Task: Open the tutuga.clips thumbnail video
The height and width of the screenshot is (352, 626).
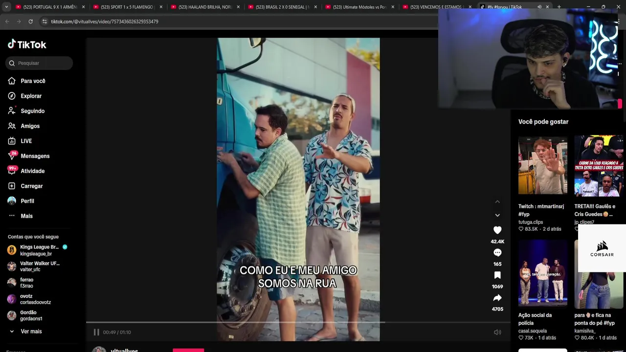Action: [x=543, y=166]
